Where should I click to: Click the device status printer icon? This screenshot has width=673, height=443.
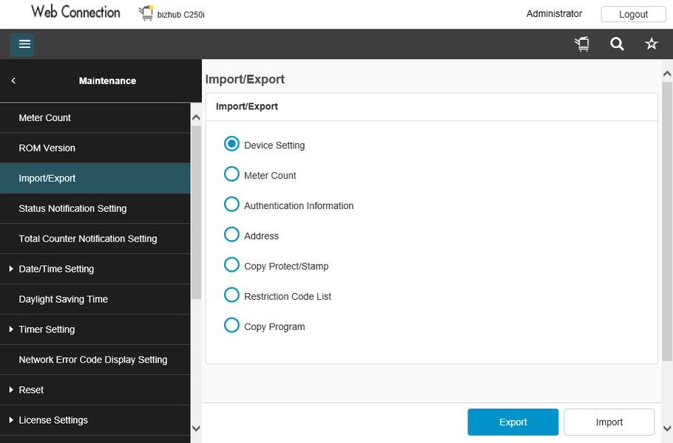click(x=582, y=44)
